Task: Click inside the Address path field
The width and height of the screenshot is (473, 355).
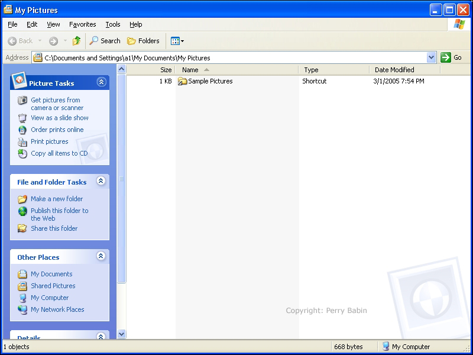Action: tap(235, 57)
